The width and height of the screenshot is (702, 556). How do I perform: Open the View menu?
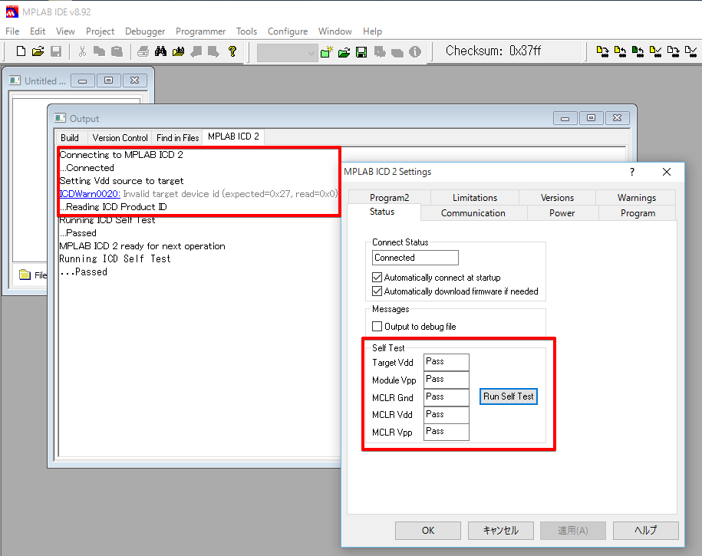point(65,31)
